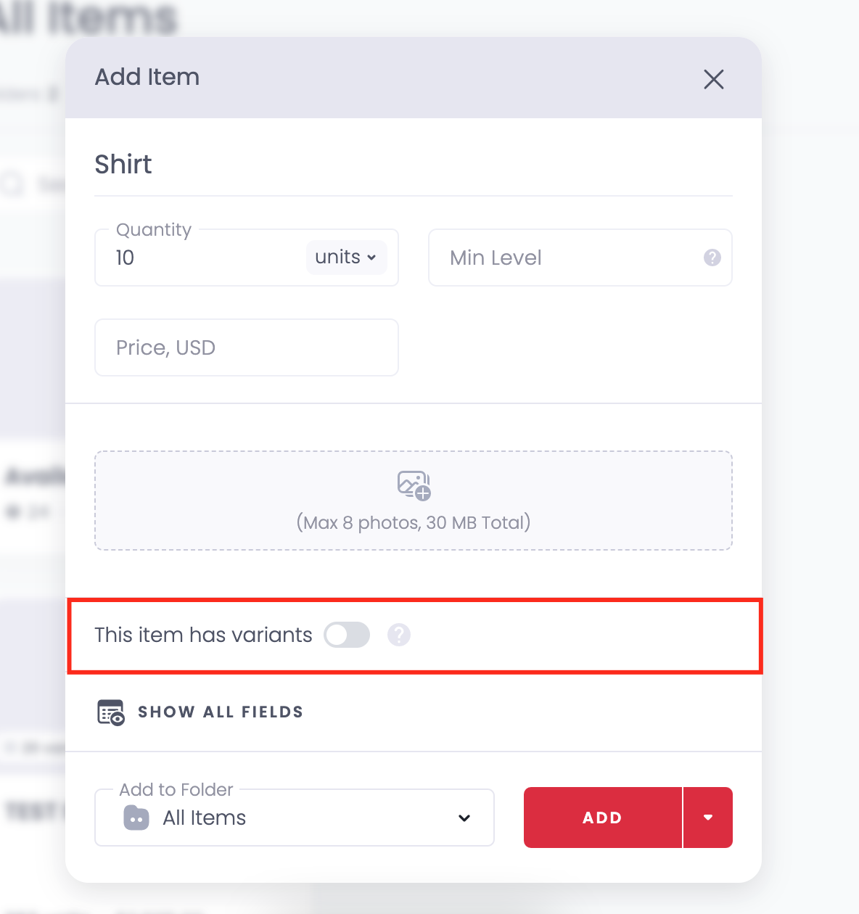Click the Price, USD input field
This screenshot has height=914, width=859.
(247, 347)
